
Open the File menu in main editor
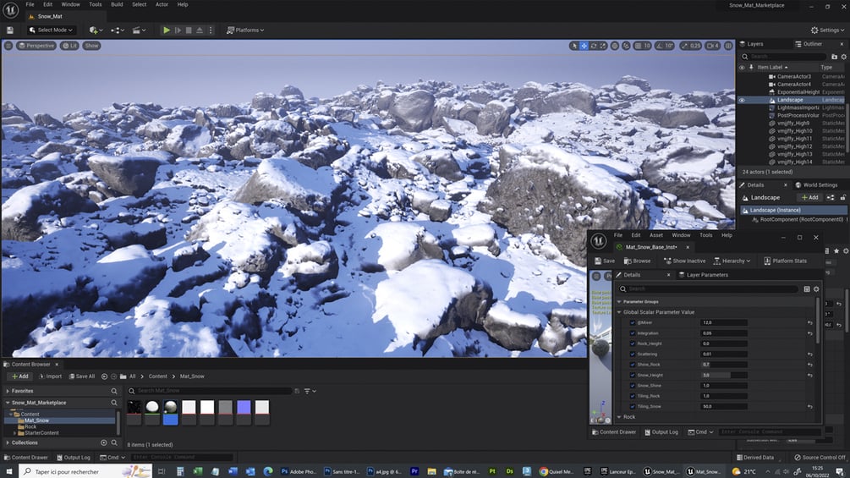tap(30, 4)
